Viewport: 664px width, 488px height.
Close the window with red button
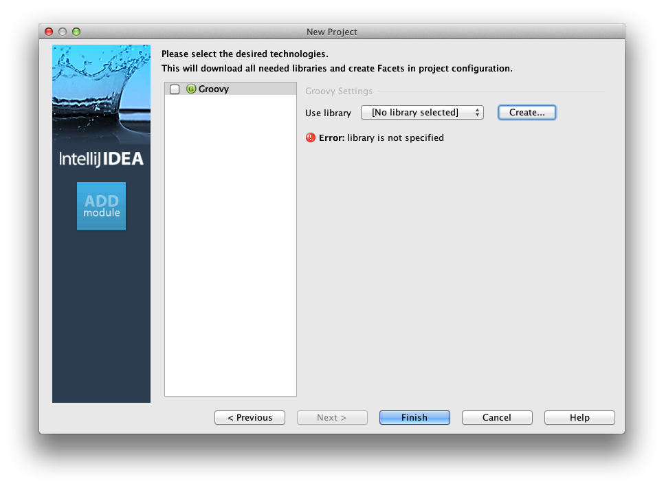pos(49,32)
